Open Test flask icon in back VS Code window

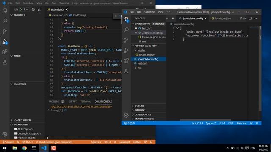tap(5, 62)
